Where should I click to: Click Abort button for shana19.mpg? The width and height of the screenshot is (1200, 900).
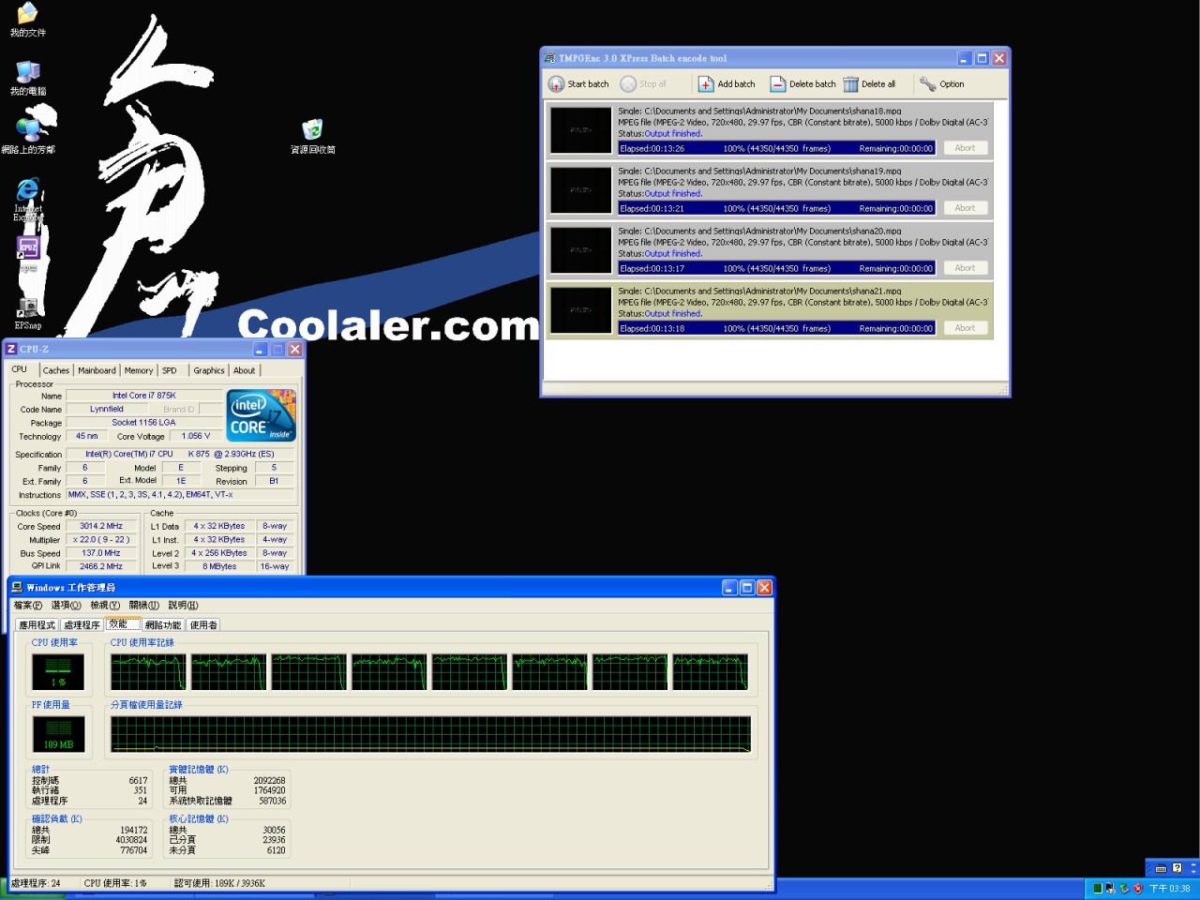[x=965, y=208]
